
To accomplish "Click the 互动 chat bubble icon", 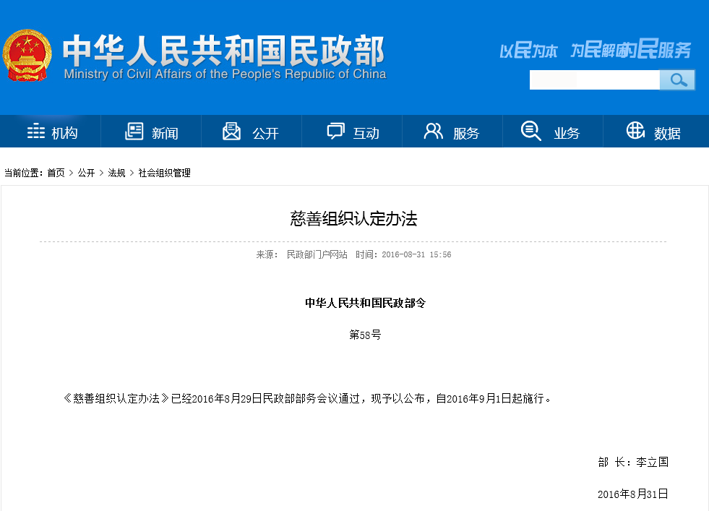I will 335,131.
